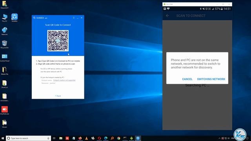The image size is (251, 141).
Task: Click the Bluetooth icon in phone status bar
Action: click(200, 9)
